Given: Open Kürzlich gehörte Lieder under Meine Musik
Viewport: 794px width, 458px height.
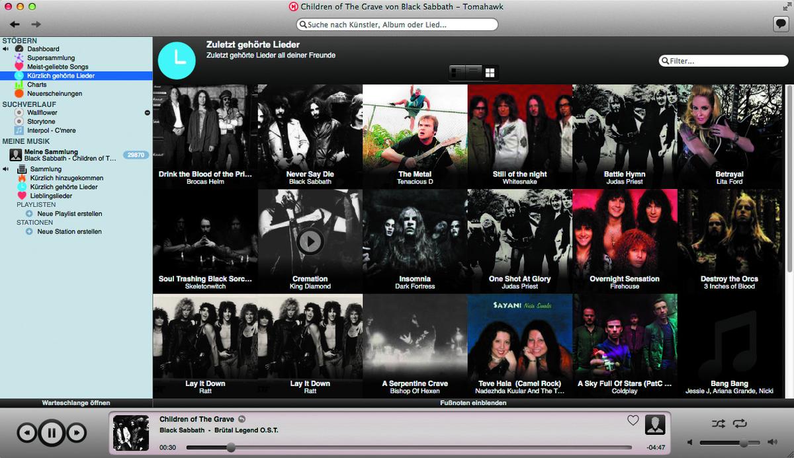Looking at the screenshot, I should [x=64, y=187].
